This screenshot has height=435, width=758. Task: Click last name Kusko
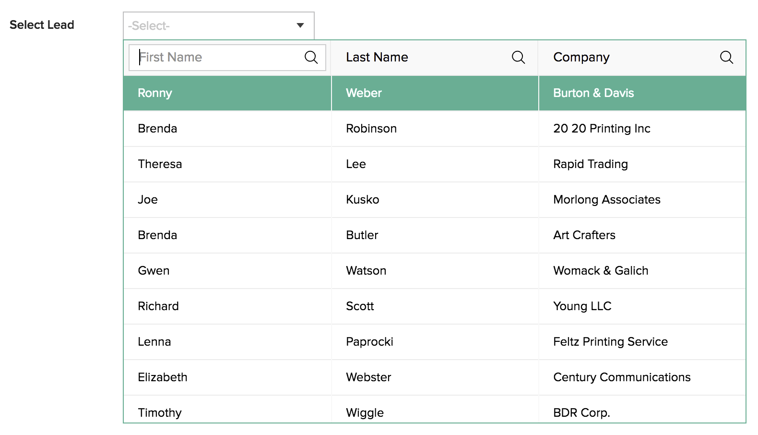[363, 200]
